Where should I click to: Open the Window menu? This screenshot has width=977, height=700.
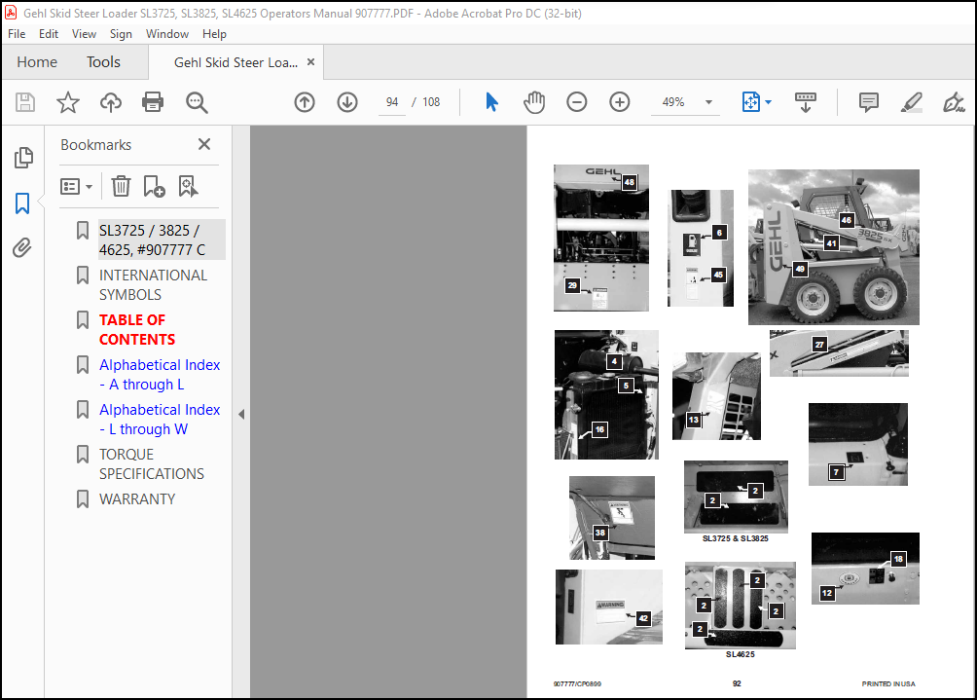tap(167, 34)
